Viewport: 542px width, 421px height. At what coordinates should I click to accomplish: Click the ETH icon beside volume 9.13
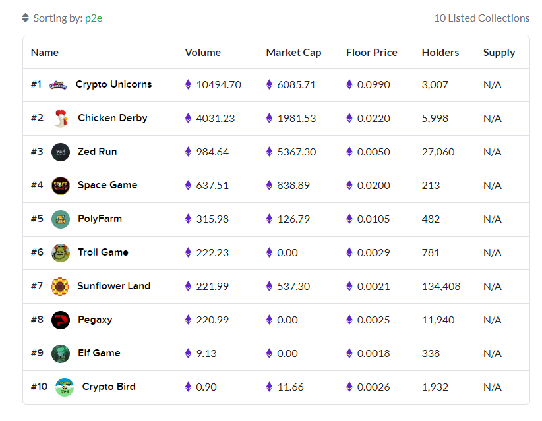point(188,353)
